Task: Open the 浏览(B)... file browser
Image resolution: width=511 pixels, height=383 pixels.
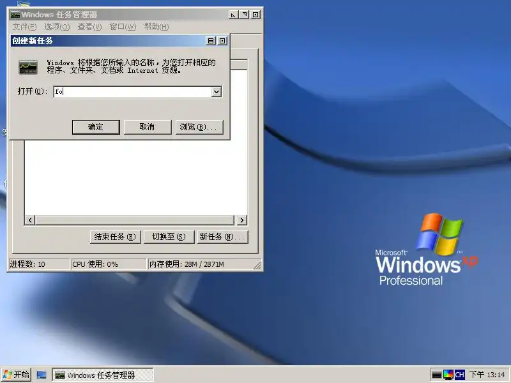Action: pos(199,127)
